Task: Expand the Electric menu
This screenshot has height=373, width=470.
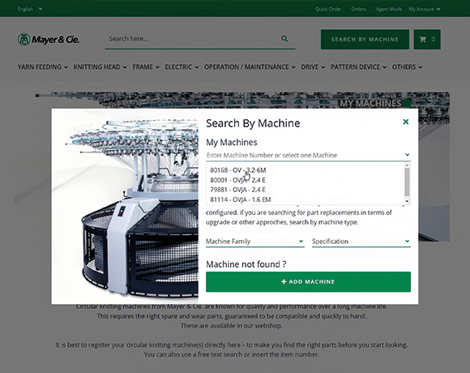Action: pos(182,66)
